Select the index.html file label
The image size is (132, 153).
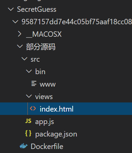coord(57,109)
